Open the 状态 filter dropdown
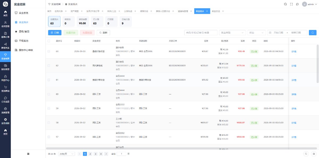The width and height of the screenshot is (319, 158). point(256,33)
